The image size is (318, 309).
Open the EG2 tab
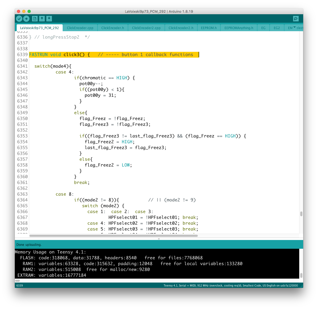point(277,28)
